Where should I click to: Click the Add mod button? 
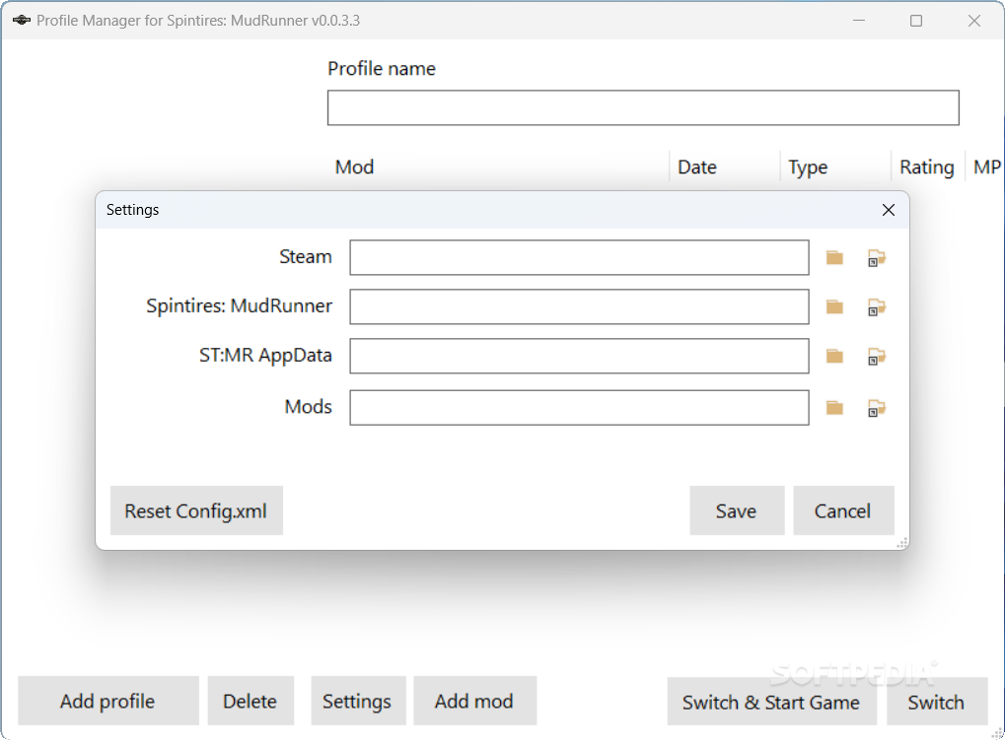coord(474,701)
